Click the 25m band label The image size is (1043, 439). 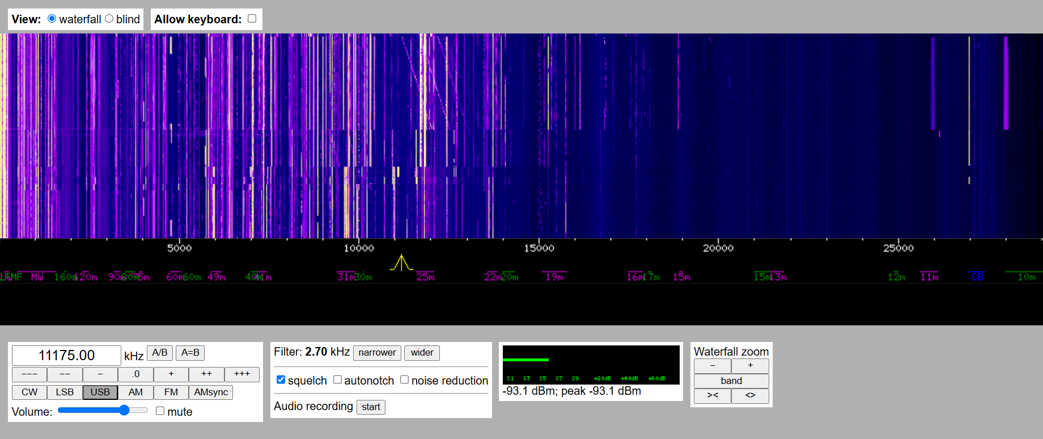[x=425, y=277]
